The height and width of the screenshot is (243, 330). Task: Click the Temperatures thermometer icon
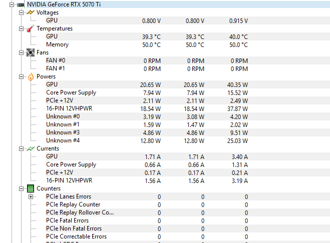click(x=31, y=28)
